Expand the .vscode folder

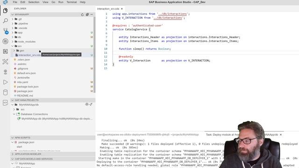click(x=13, y=28)
